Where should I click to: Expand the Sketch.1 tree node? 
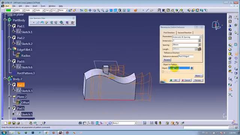click(x=13, y=31)
